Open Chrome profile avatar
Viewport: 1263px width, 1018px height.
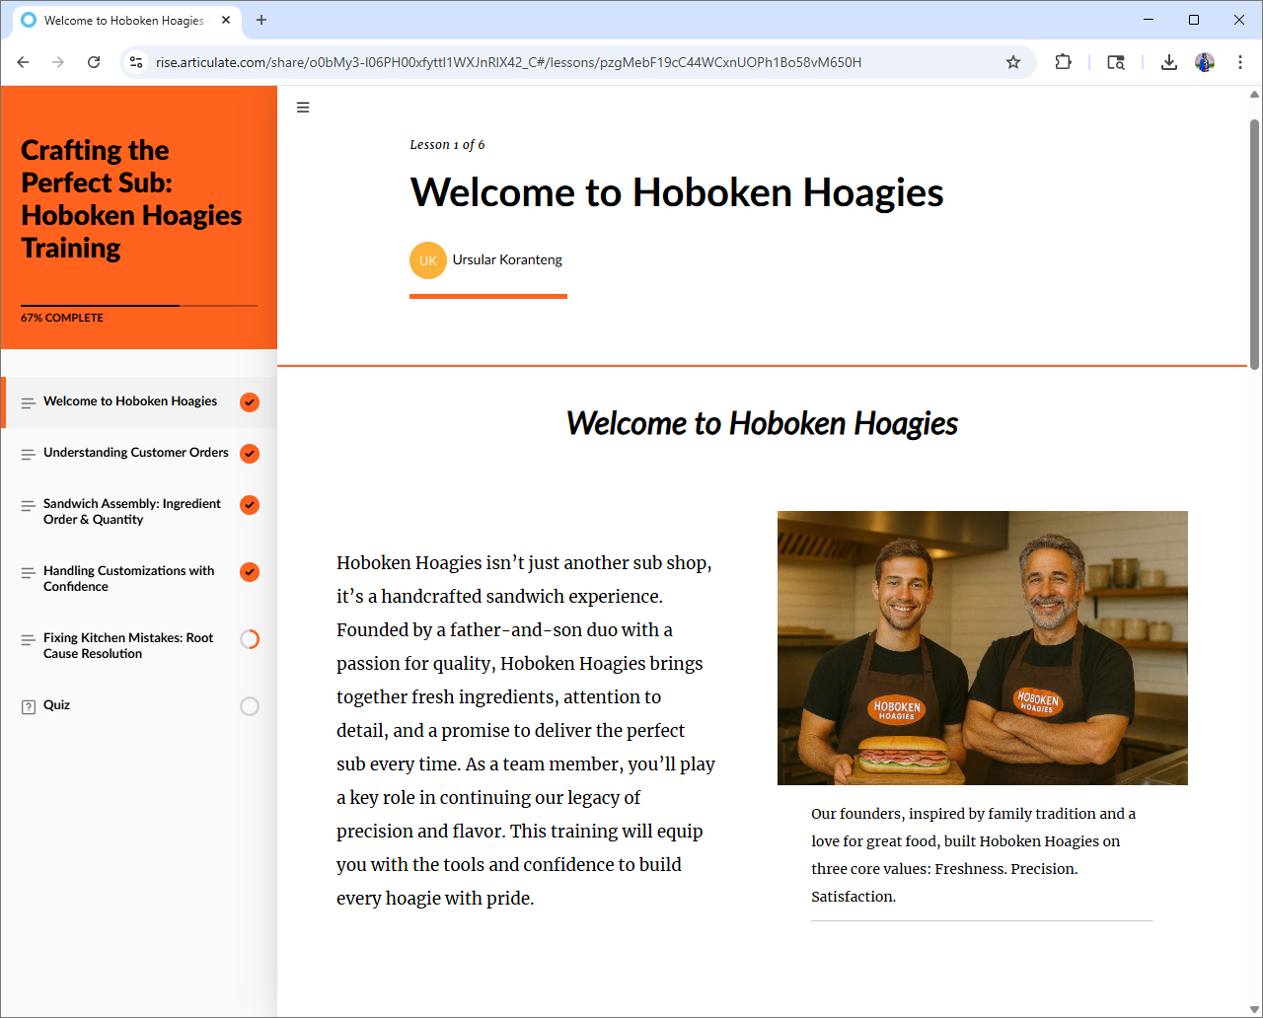pyautogui.click(x=1204, y=62)
